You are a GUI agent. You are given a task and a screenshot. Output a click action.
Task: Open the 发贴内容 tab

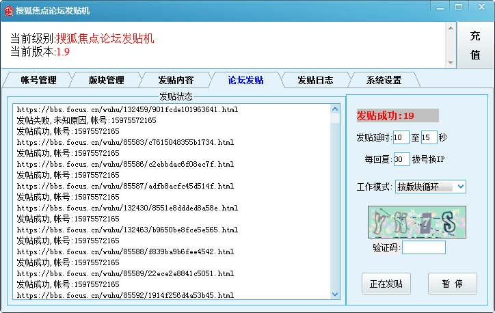(x=176, y=80)
